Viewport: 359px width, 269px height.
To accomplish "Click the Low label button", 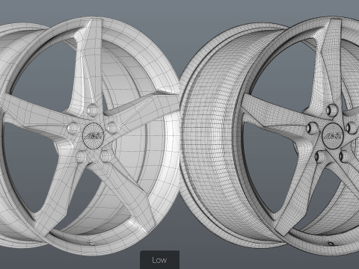I will (x=159, y=260).
